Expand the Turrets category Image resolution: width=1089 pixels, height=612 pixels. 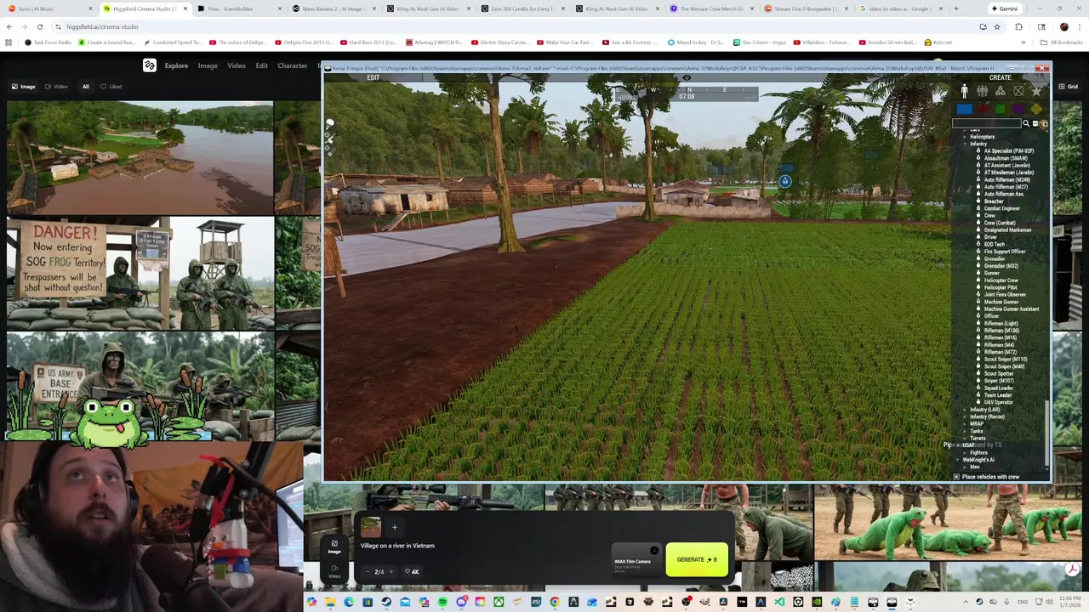965,438
